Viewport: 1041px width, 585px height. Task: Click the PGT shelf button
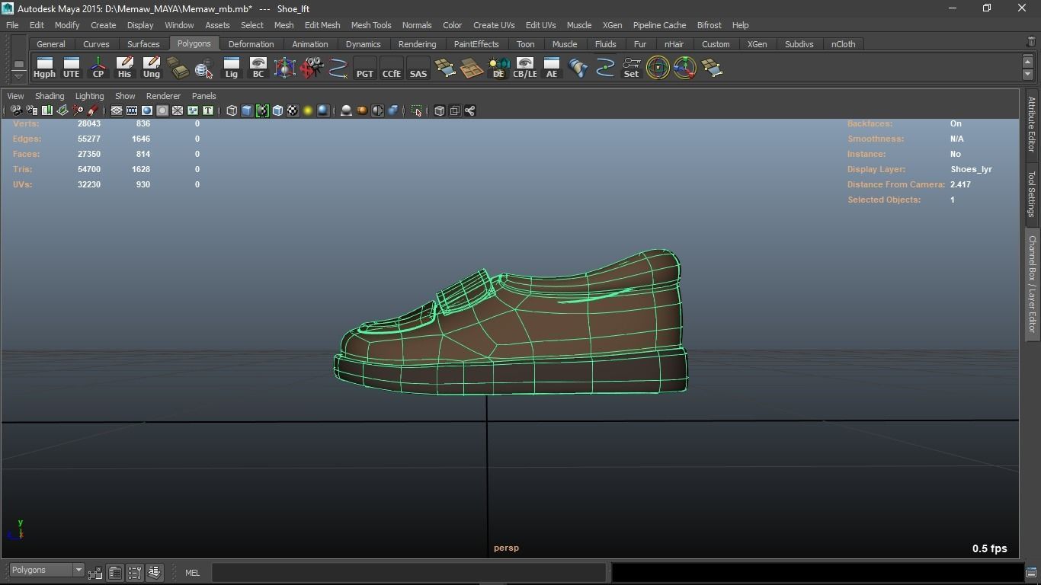365,69
